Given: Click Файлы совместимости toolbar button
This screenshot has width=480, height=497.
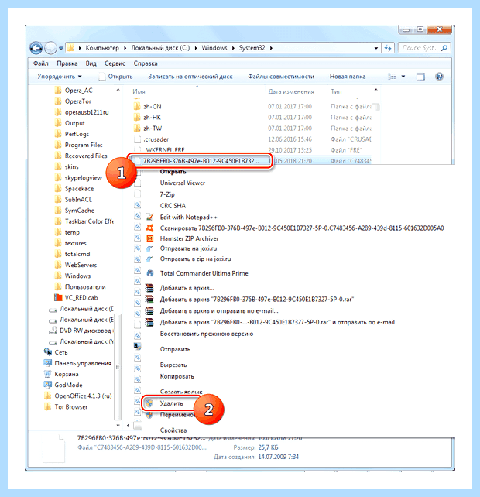Looking at the screenshot, I should (281, 77).
